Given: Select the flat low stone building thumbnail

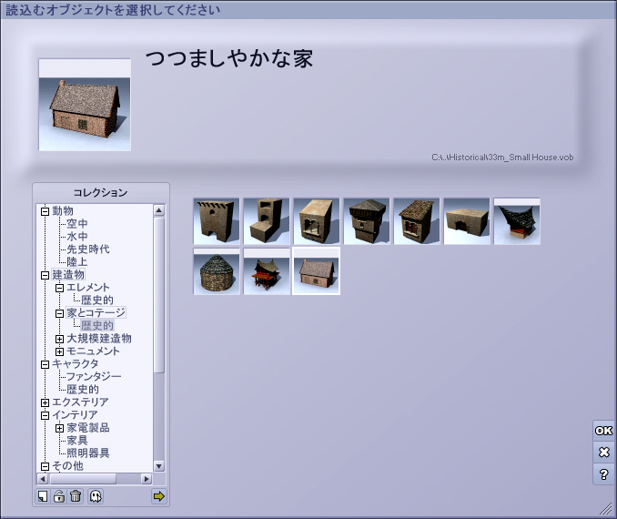Looking at the screenshot, I should click(467, 221).
